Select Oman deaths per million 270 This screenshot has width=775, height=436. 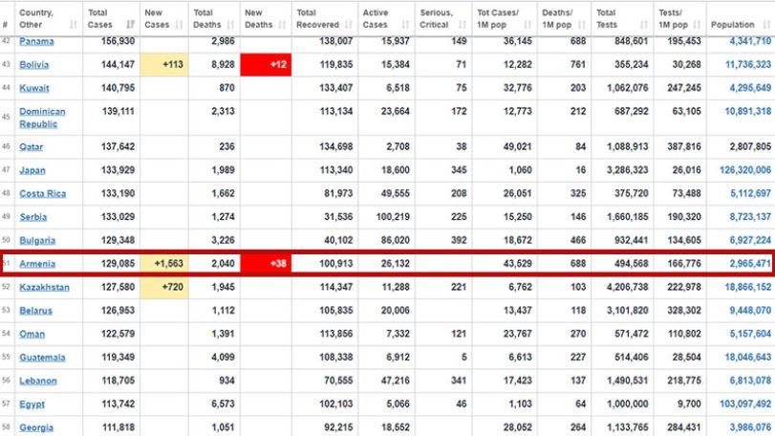point(578,334)
